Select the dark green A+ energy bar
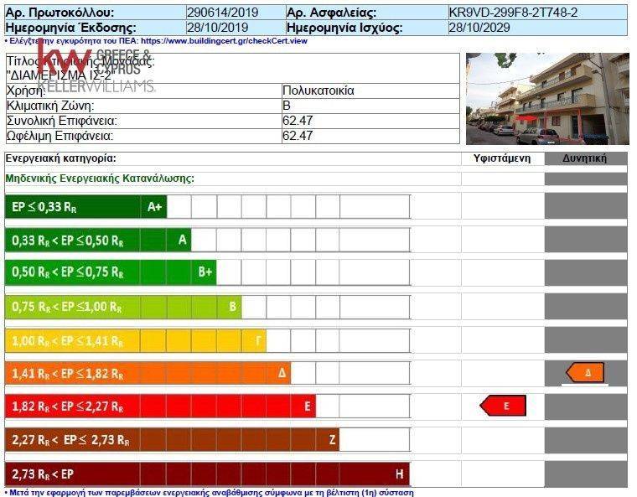Viewport: 637px width, 497px height. 85,207
